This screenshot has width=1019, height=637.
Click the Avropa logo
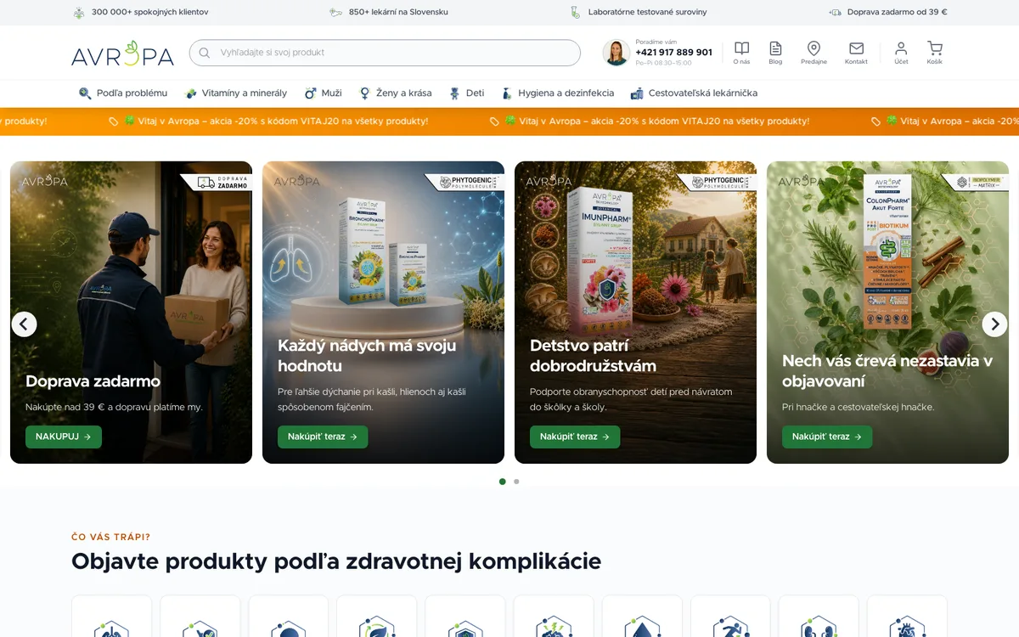tap(122, 53)
